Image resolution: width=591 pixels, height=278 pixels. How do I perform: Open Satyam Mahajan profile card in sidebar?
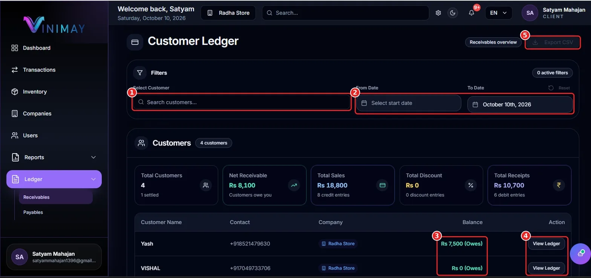(54, 257)
